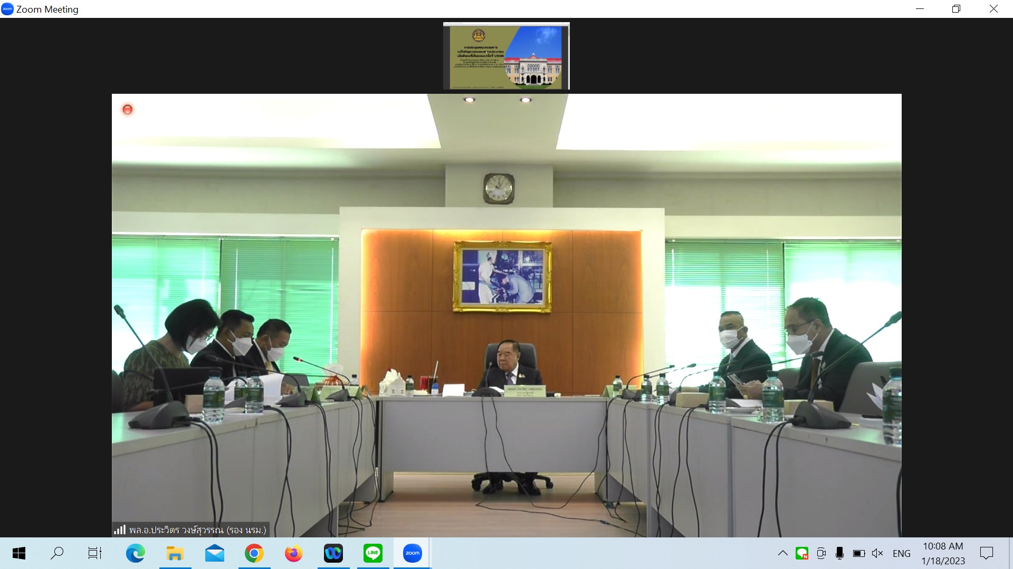Click the shared presentation thumbnail at top
1013x569 pixels.
coord(506,56)
